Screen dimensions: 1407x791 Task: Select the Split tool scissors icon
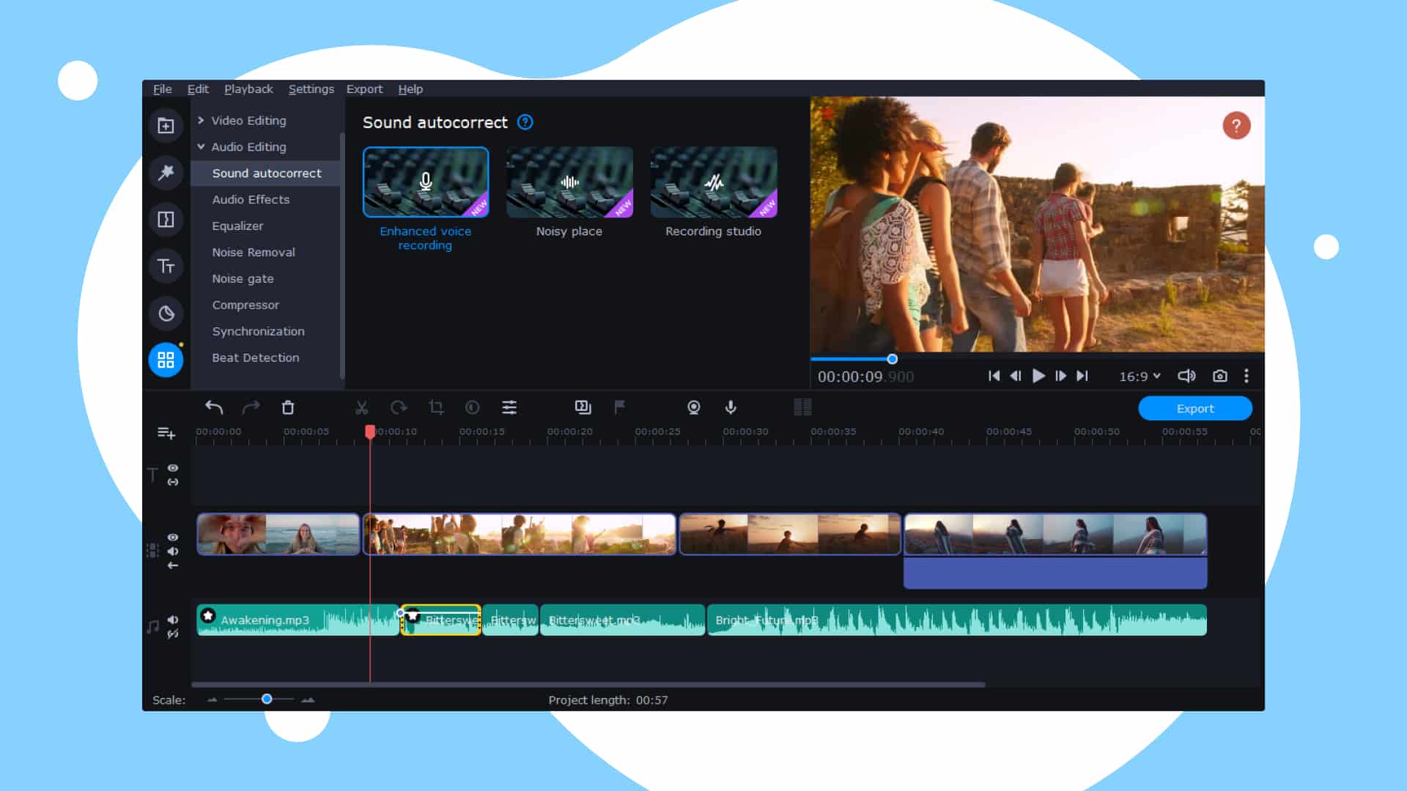click(x=363, y=408)
